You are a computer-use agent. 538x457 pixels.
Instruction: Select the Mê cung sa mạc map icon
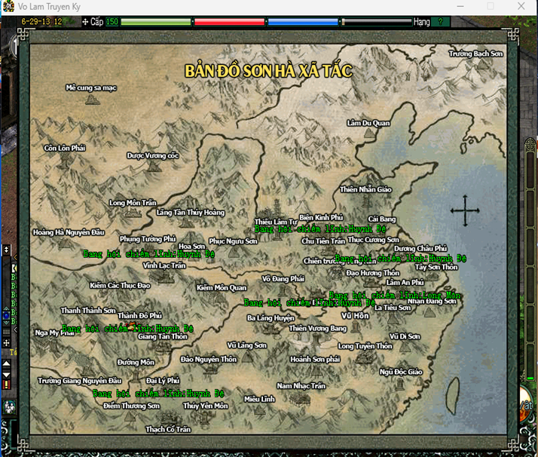pyautogui.click(x=92, y=100)
